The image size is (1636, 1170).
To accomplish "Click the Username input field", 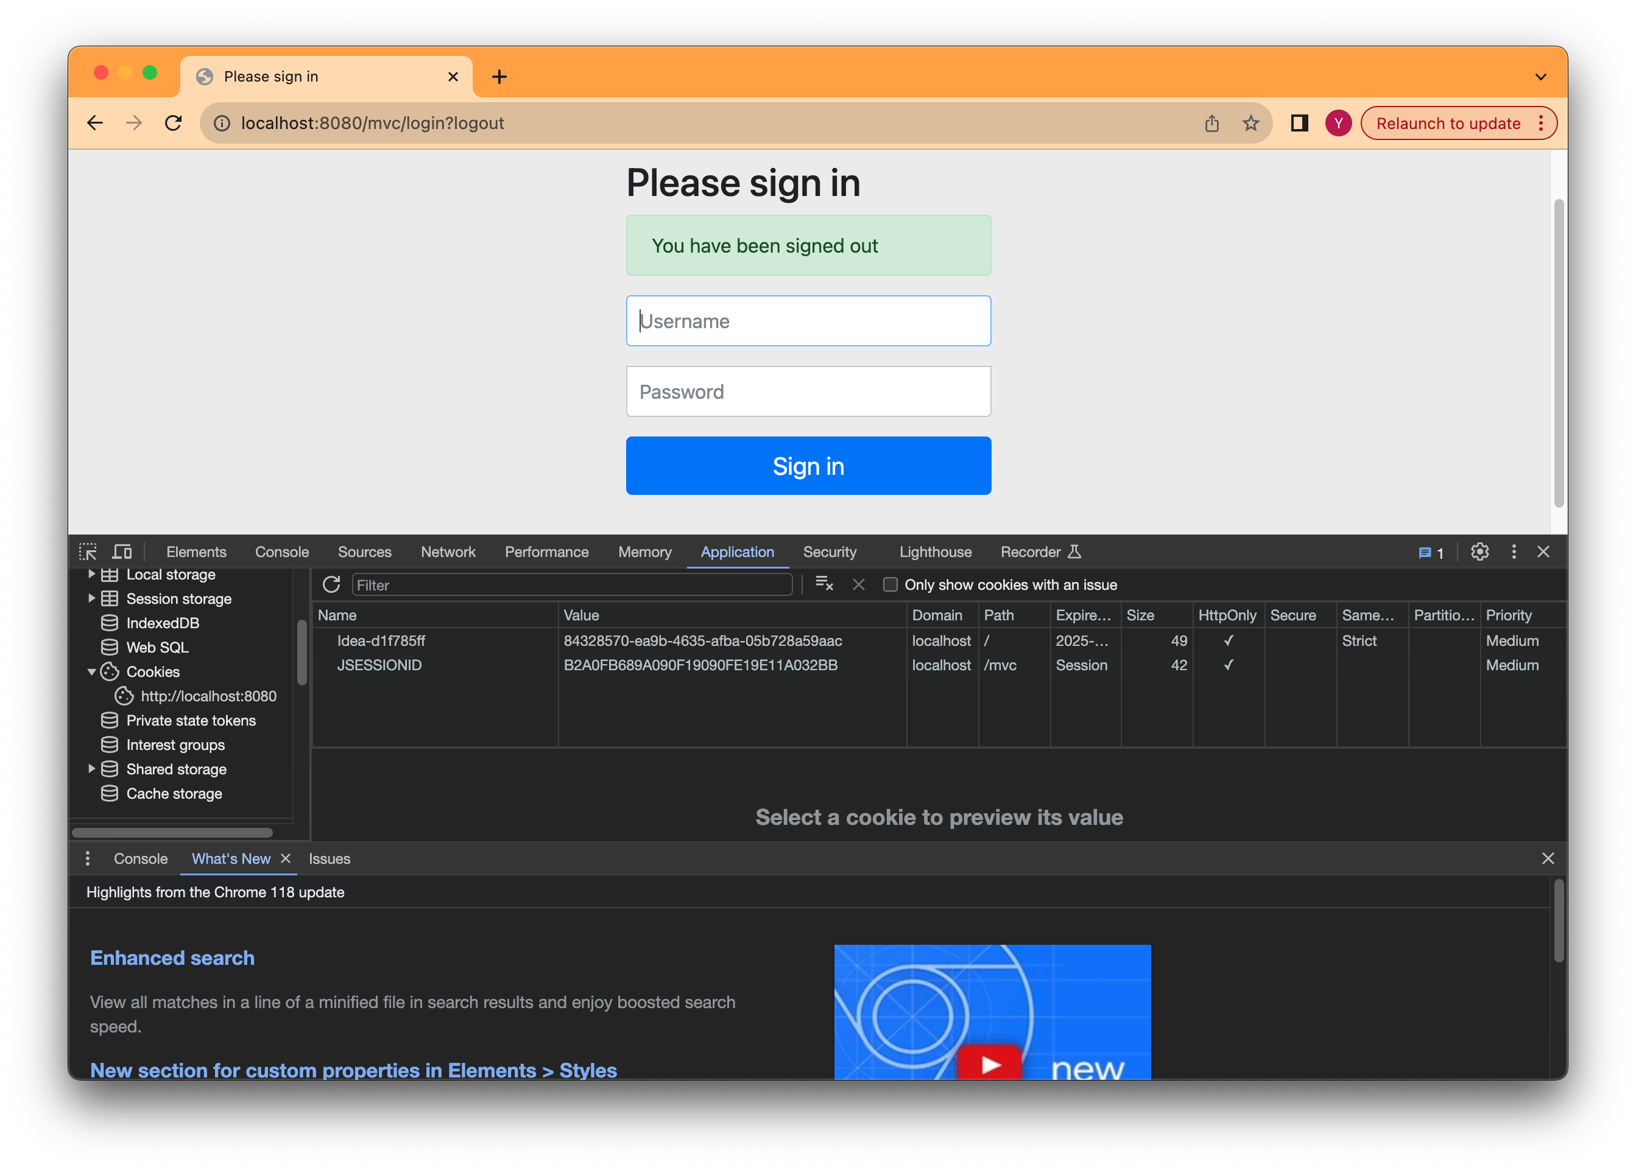I will (x=808, y=321).
